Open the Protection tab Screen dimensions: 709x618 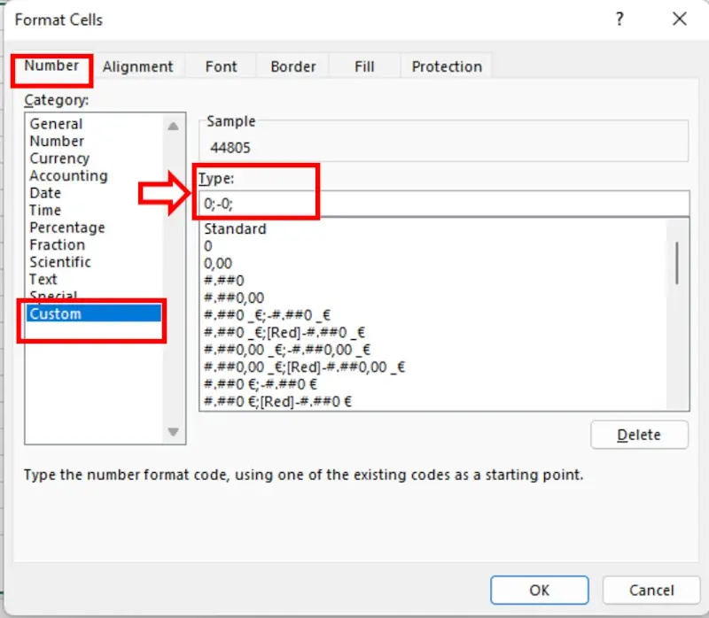point(447,66)
